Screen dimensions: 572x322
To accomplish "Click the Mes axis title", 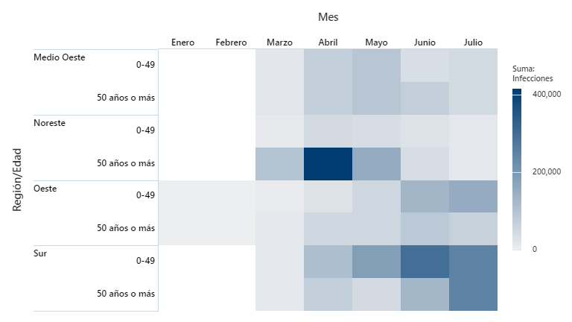I will click(x=328, y=16).
